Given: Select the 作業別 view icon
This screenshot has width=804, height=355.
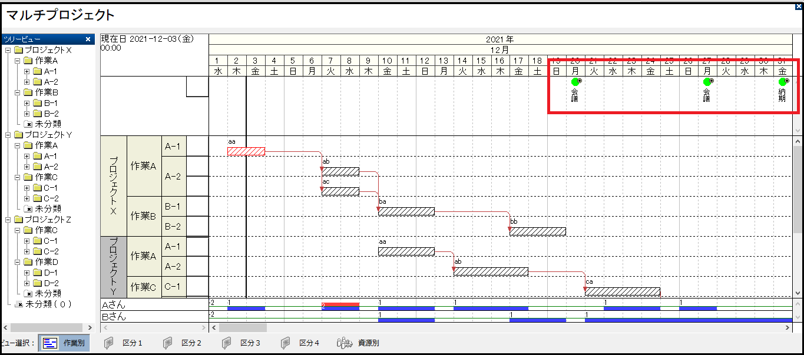Looking at the screenshot, I should click(64, 343).
